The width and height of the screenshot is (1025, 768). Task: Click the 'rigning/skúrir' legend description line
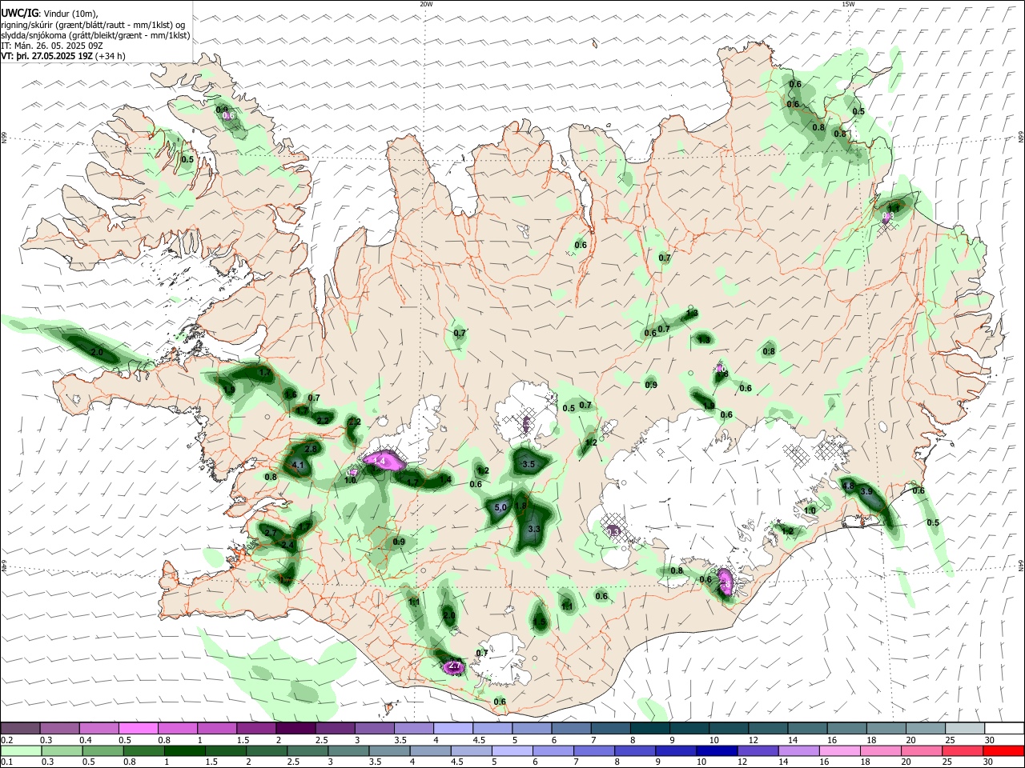tap(93, 24)
